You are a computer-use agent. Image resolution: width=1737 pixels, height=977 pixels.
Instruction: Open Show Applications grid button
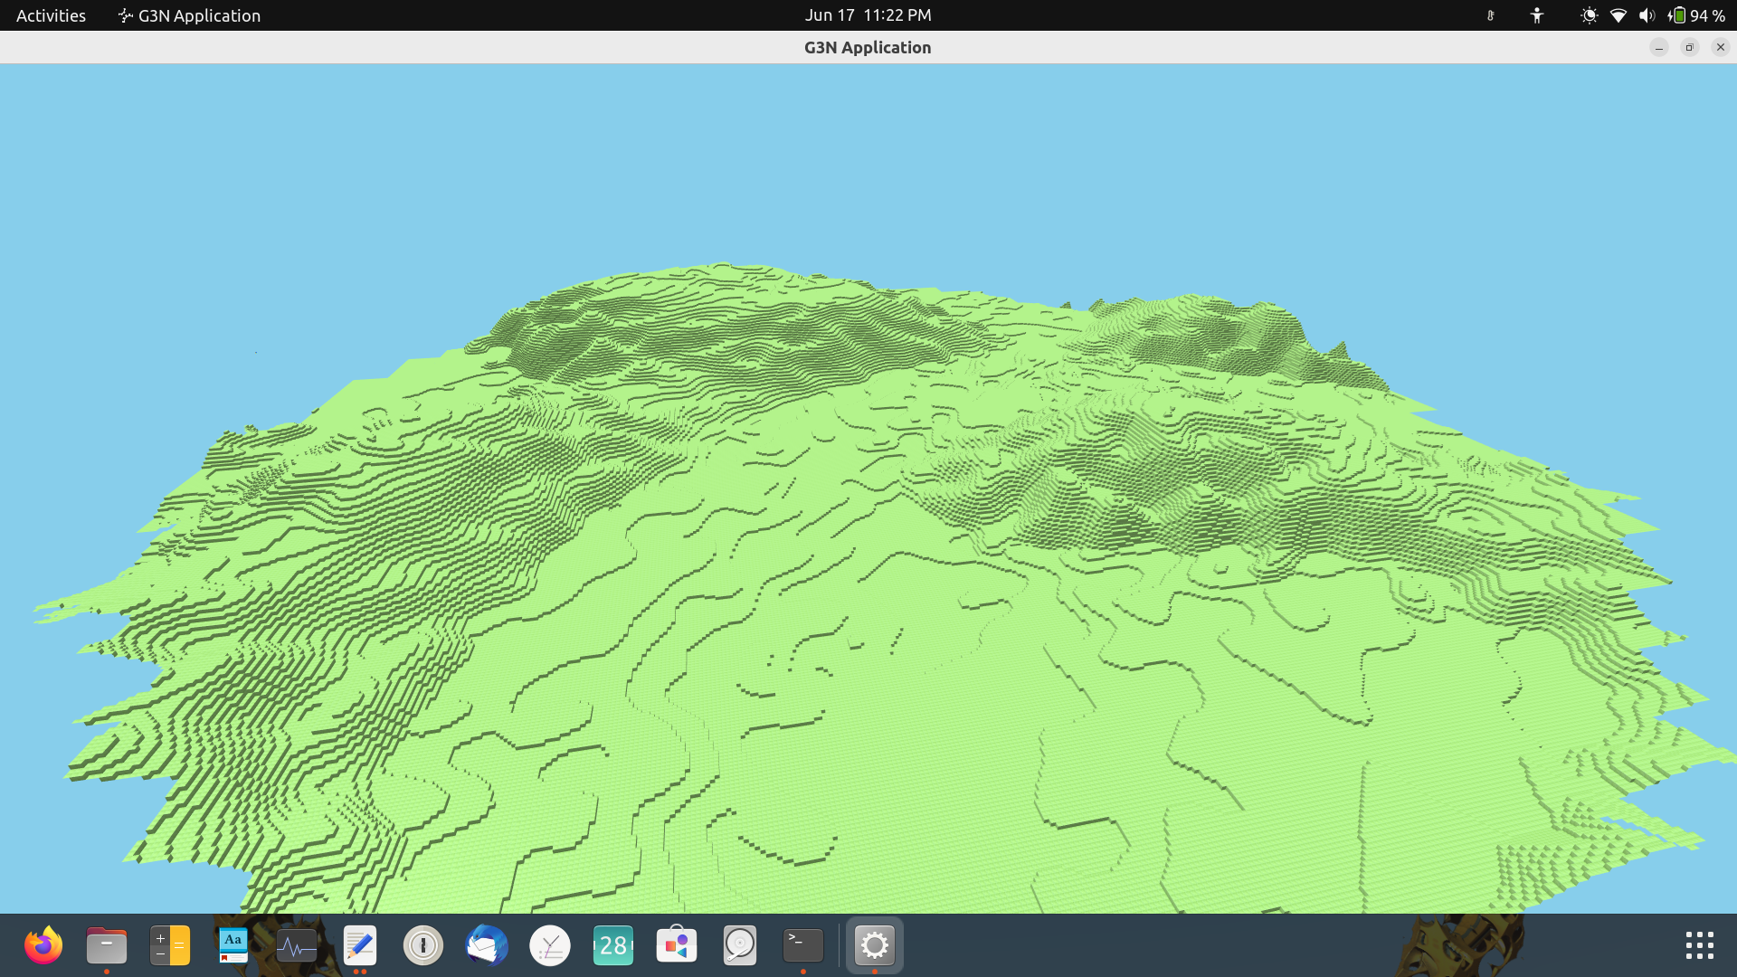coord(1699,946)
